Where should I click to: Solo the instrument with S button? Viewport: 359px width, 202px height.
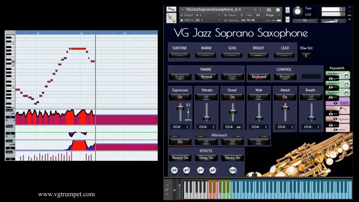pos(287,10)
